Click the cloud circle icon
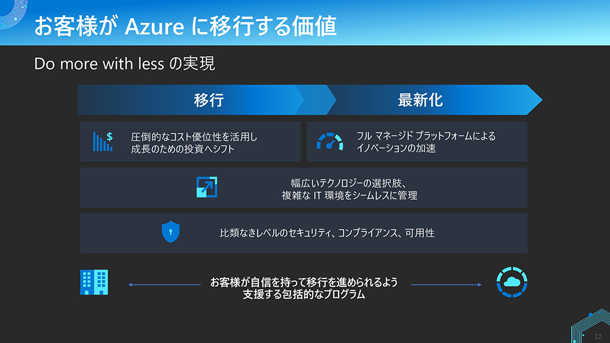The height and width of the screenshot is (343, 610). (512, 282)
